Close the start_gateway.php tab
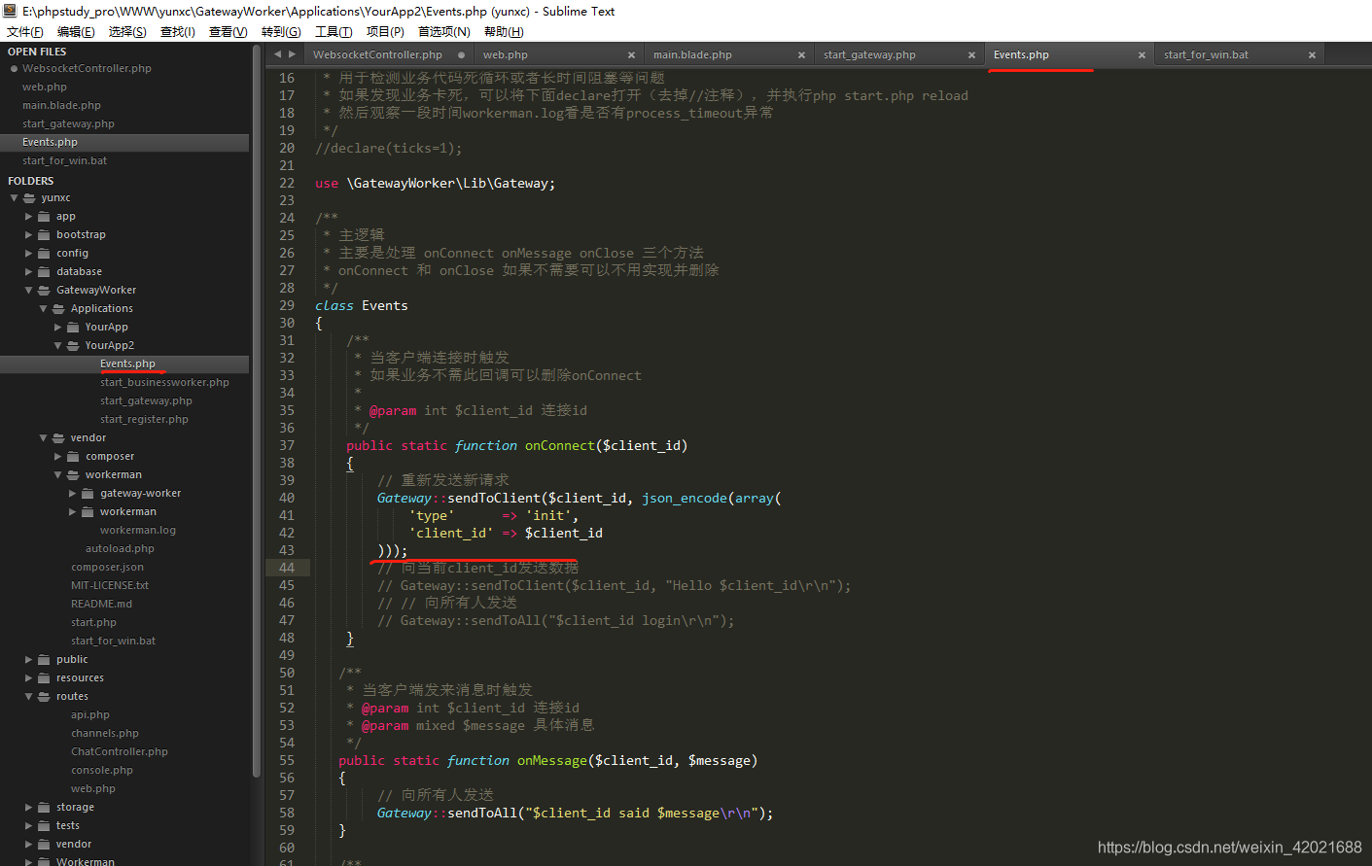The height and width of the screenshot is (866, 1372). tap(971, 55)
